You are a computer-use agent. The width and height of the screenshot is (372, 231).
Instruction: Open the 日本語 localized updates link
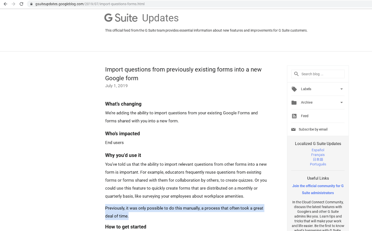(318, 160)
